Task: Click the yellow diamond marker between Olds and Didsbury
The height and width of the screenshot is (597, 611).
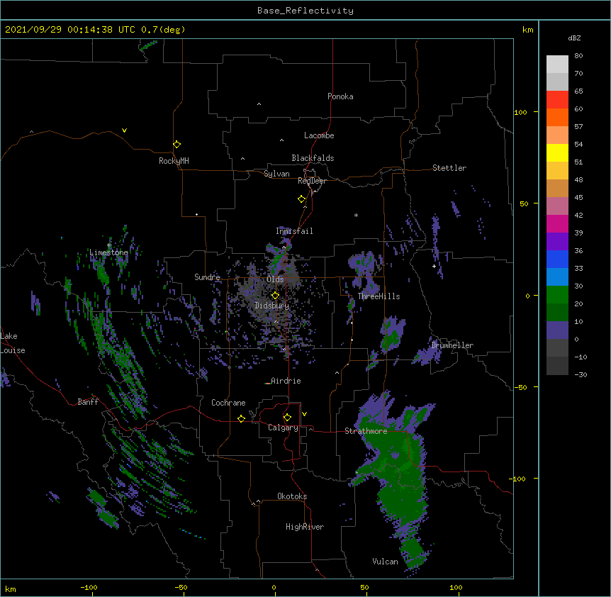Action: pos(275,295)
